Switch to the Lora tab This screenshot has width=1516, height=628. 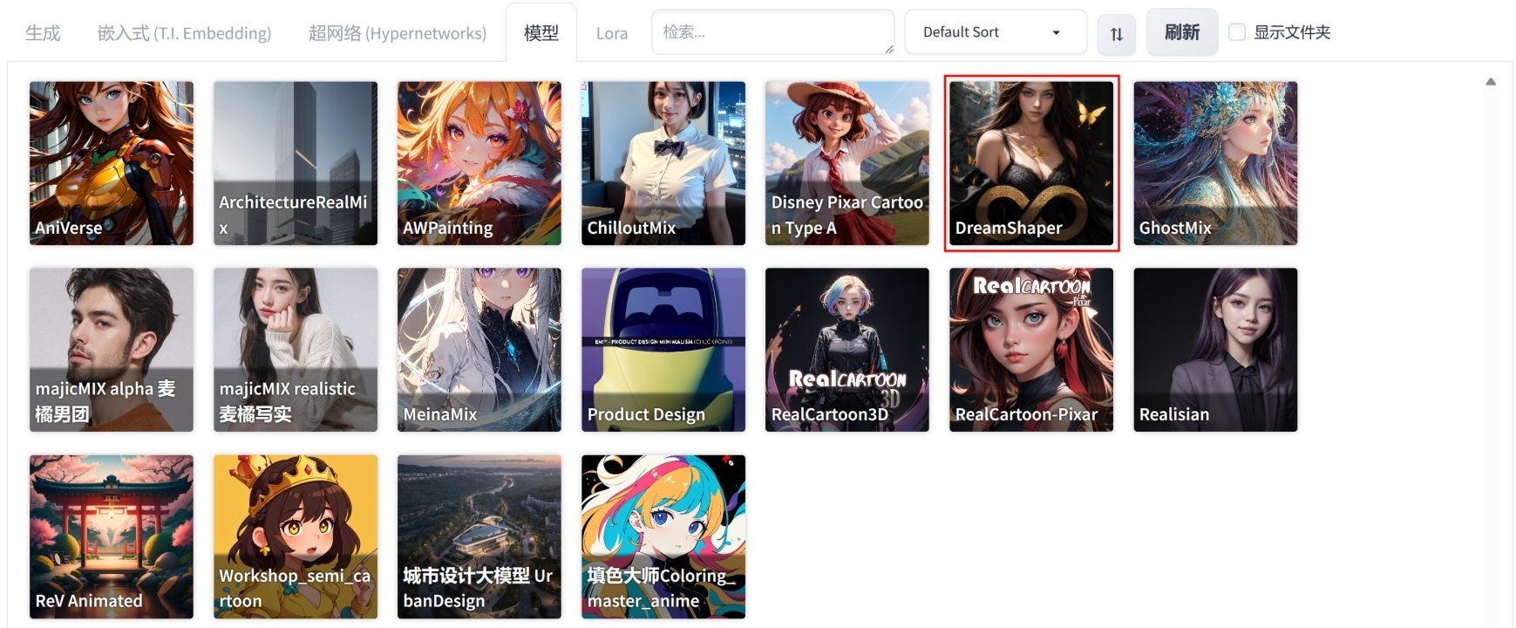click(x=612, y=33)
